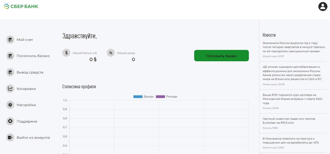Click the Расходы legend text
The height and width of the screenshot is (154, 330).
(172, 97)
